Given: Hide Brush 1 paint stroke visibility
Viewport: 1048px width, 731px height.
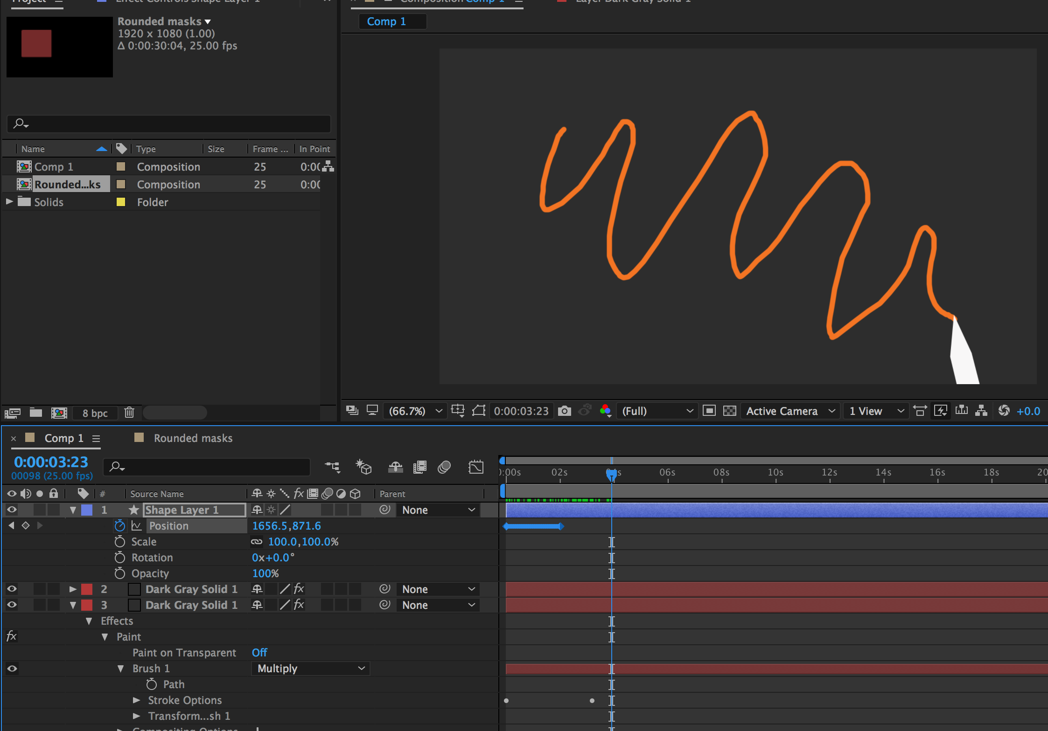Looking at the screenshot, I should pos(12,669).
